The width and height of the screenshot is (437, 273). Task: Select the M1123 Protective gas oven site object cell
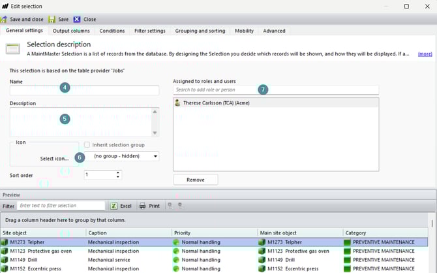(x=44, y=251)
